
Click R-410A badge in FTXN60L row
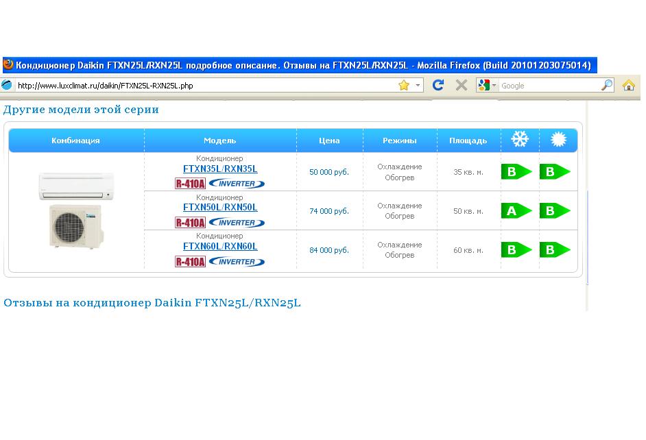tap(190, 261)
